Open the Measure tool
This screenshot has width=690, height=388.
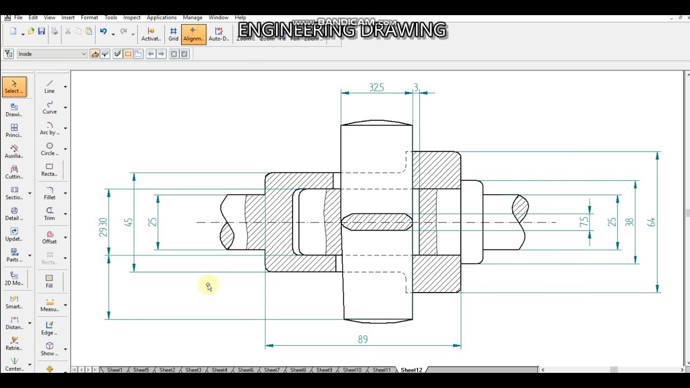point(50,305)
